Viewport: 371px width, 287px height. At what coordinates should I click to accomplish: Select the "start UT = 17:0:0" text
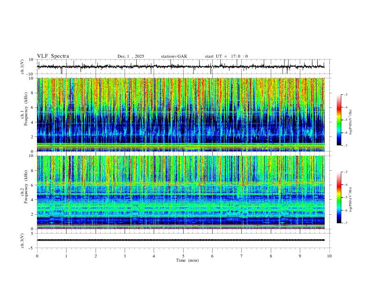click(x=226, y=56)
